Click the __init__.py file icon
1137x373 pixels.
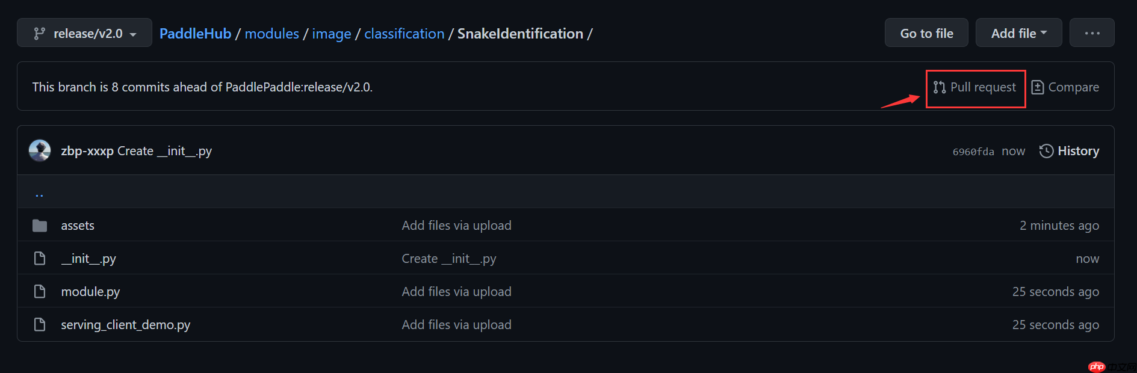coord(40,259)
